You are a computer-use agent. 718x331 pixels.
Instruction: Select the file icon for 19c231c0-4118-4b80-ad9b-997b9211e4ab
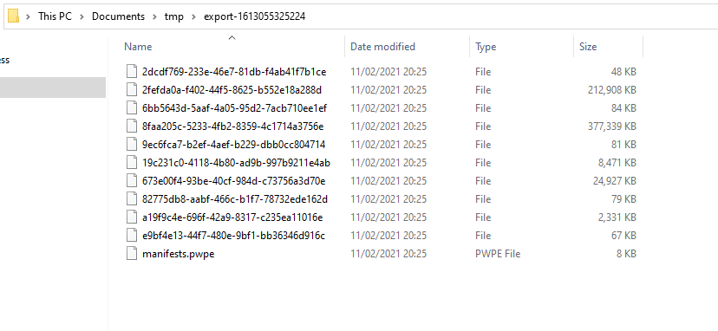click(x=132, y=163)
